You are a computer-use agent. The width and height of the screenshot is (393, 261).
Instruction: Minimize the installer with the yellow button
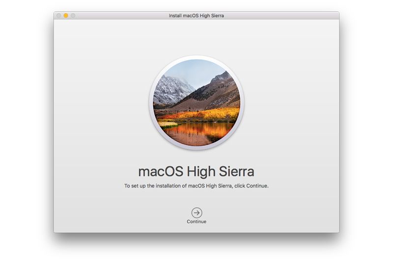(x=66, y=16)
